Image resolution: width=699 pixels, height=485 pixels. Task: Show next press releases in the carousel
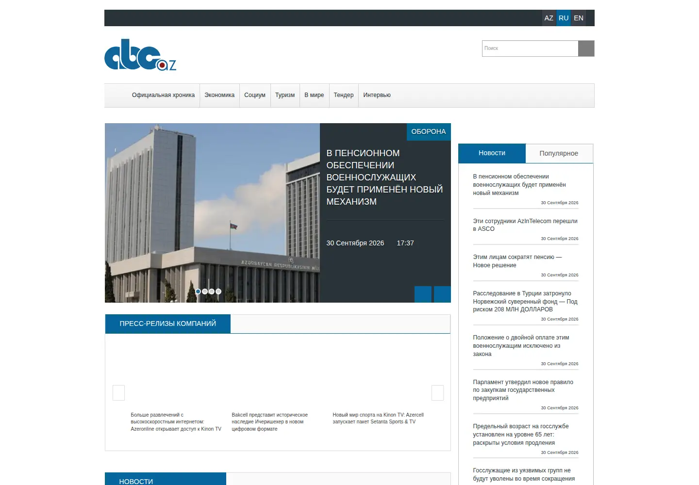(437, 393)
